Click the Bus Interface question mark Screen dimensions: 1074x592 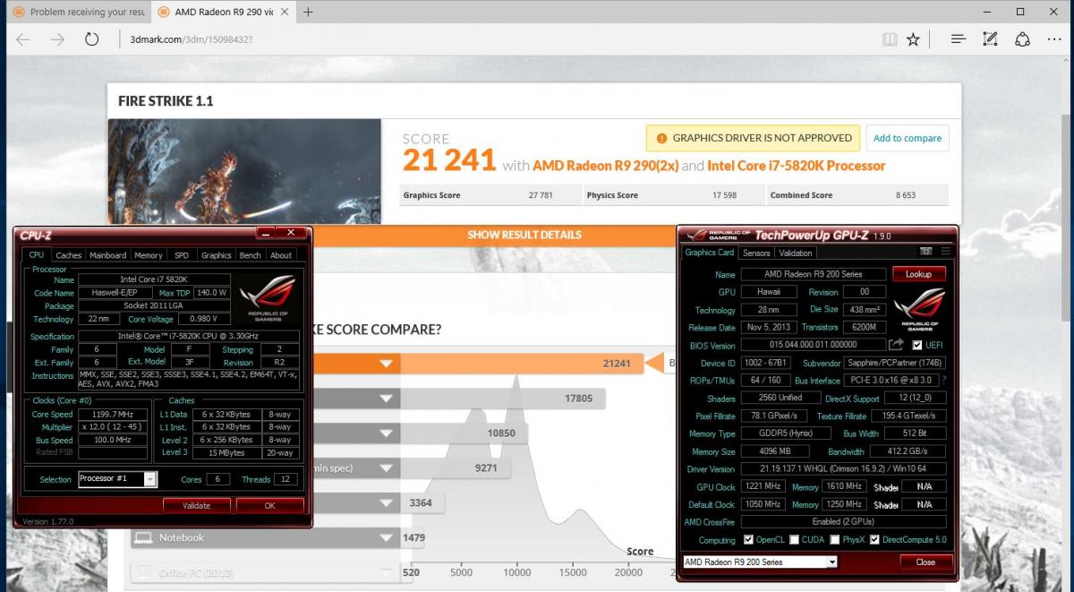coord(944,380)
